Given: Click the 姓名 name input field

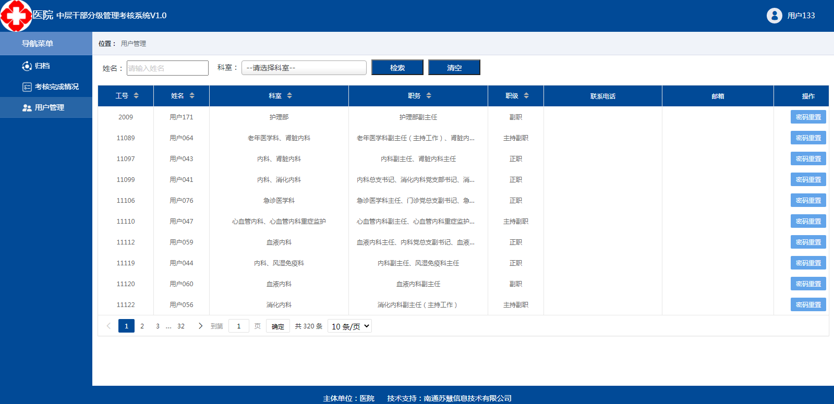Looking at the screenshot, I should (167, 68).
